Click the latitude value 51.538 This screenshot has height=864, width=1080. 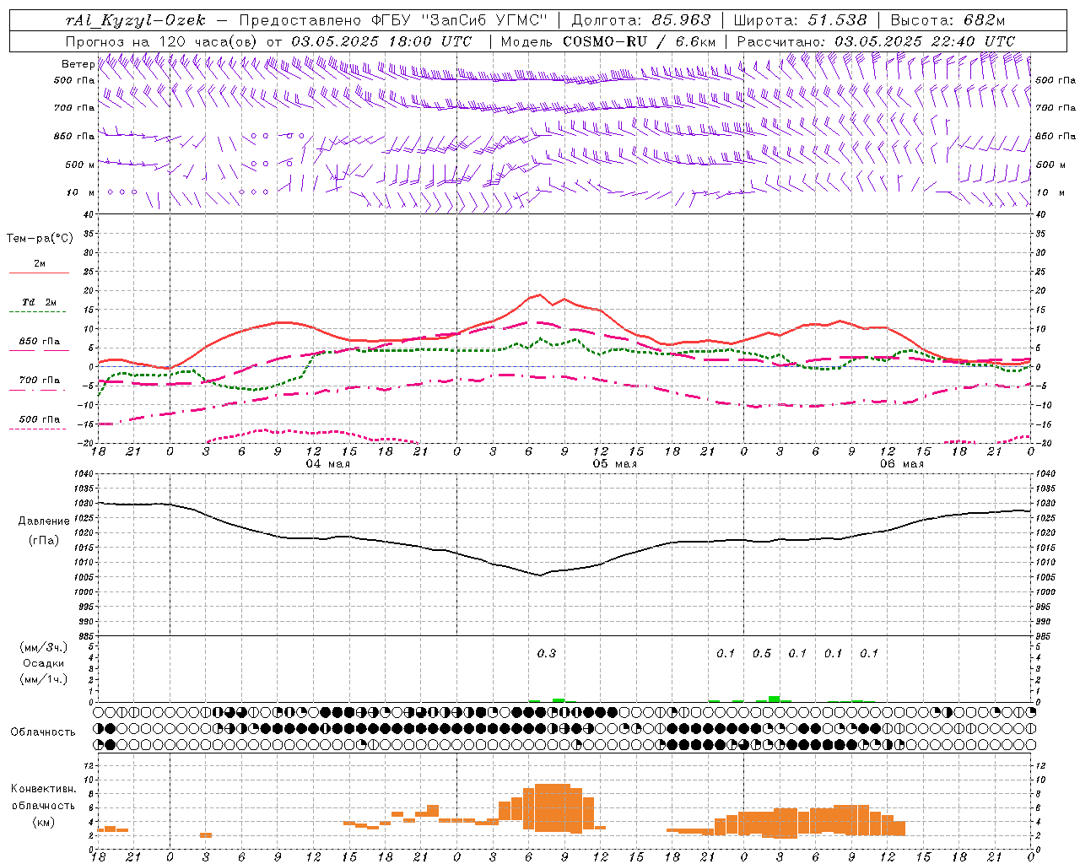coord(837,20)
